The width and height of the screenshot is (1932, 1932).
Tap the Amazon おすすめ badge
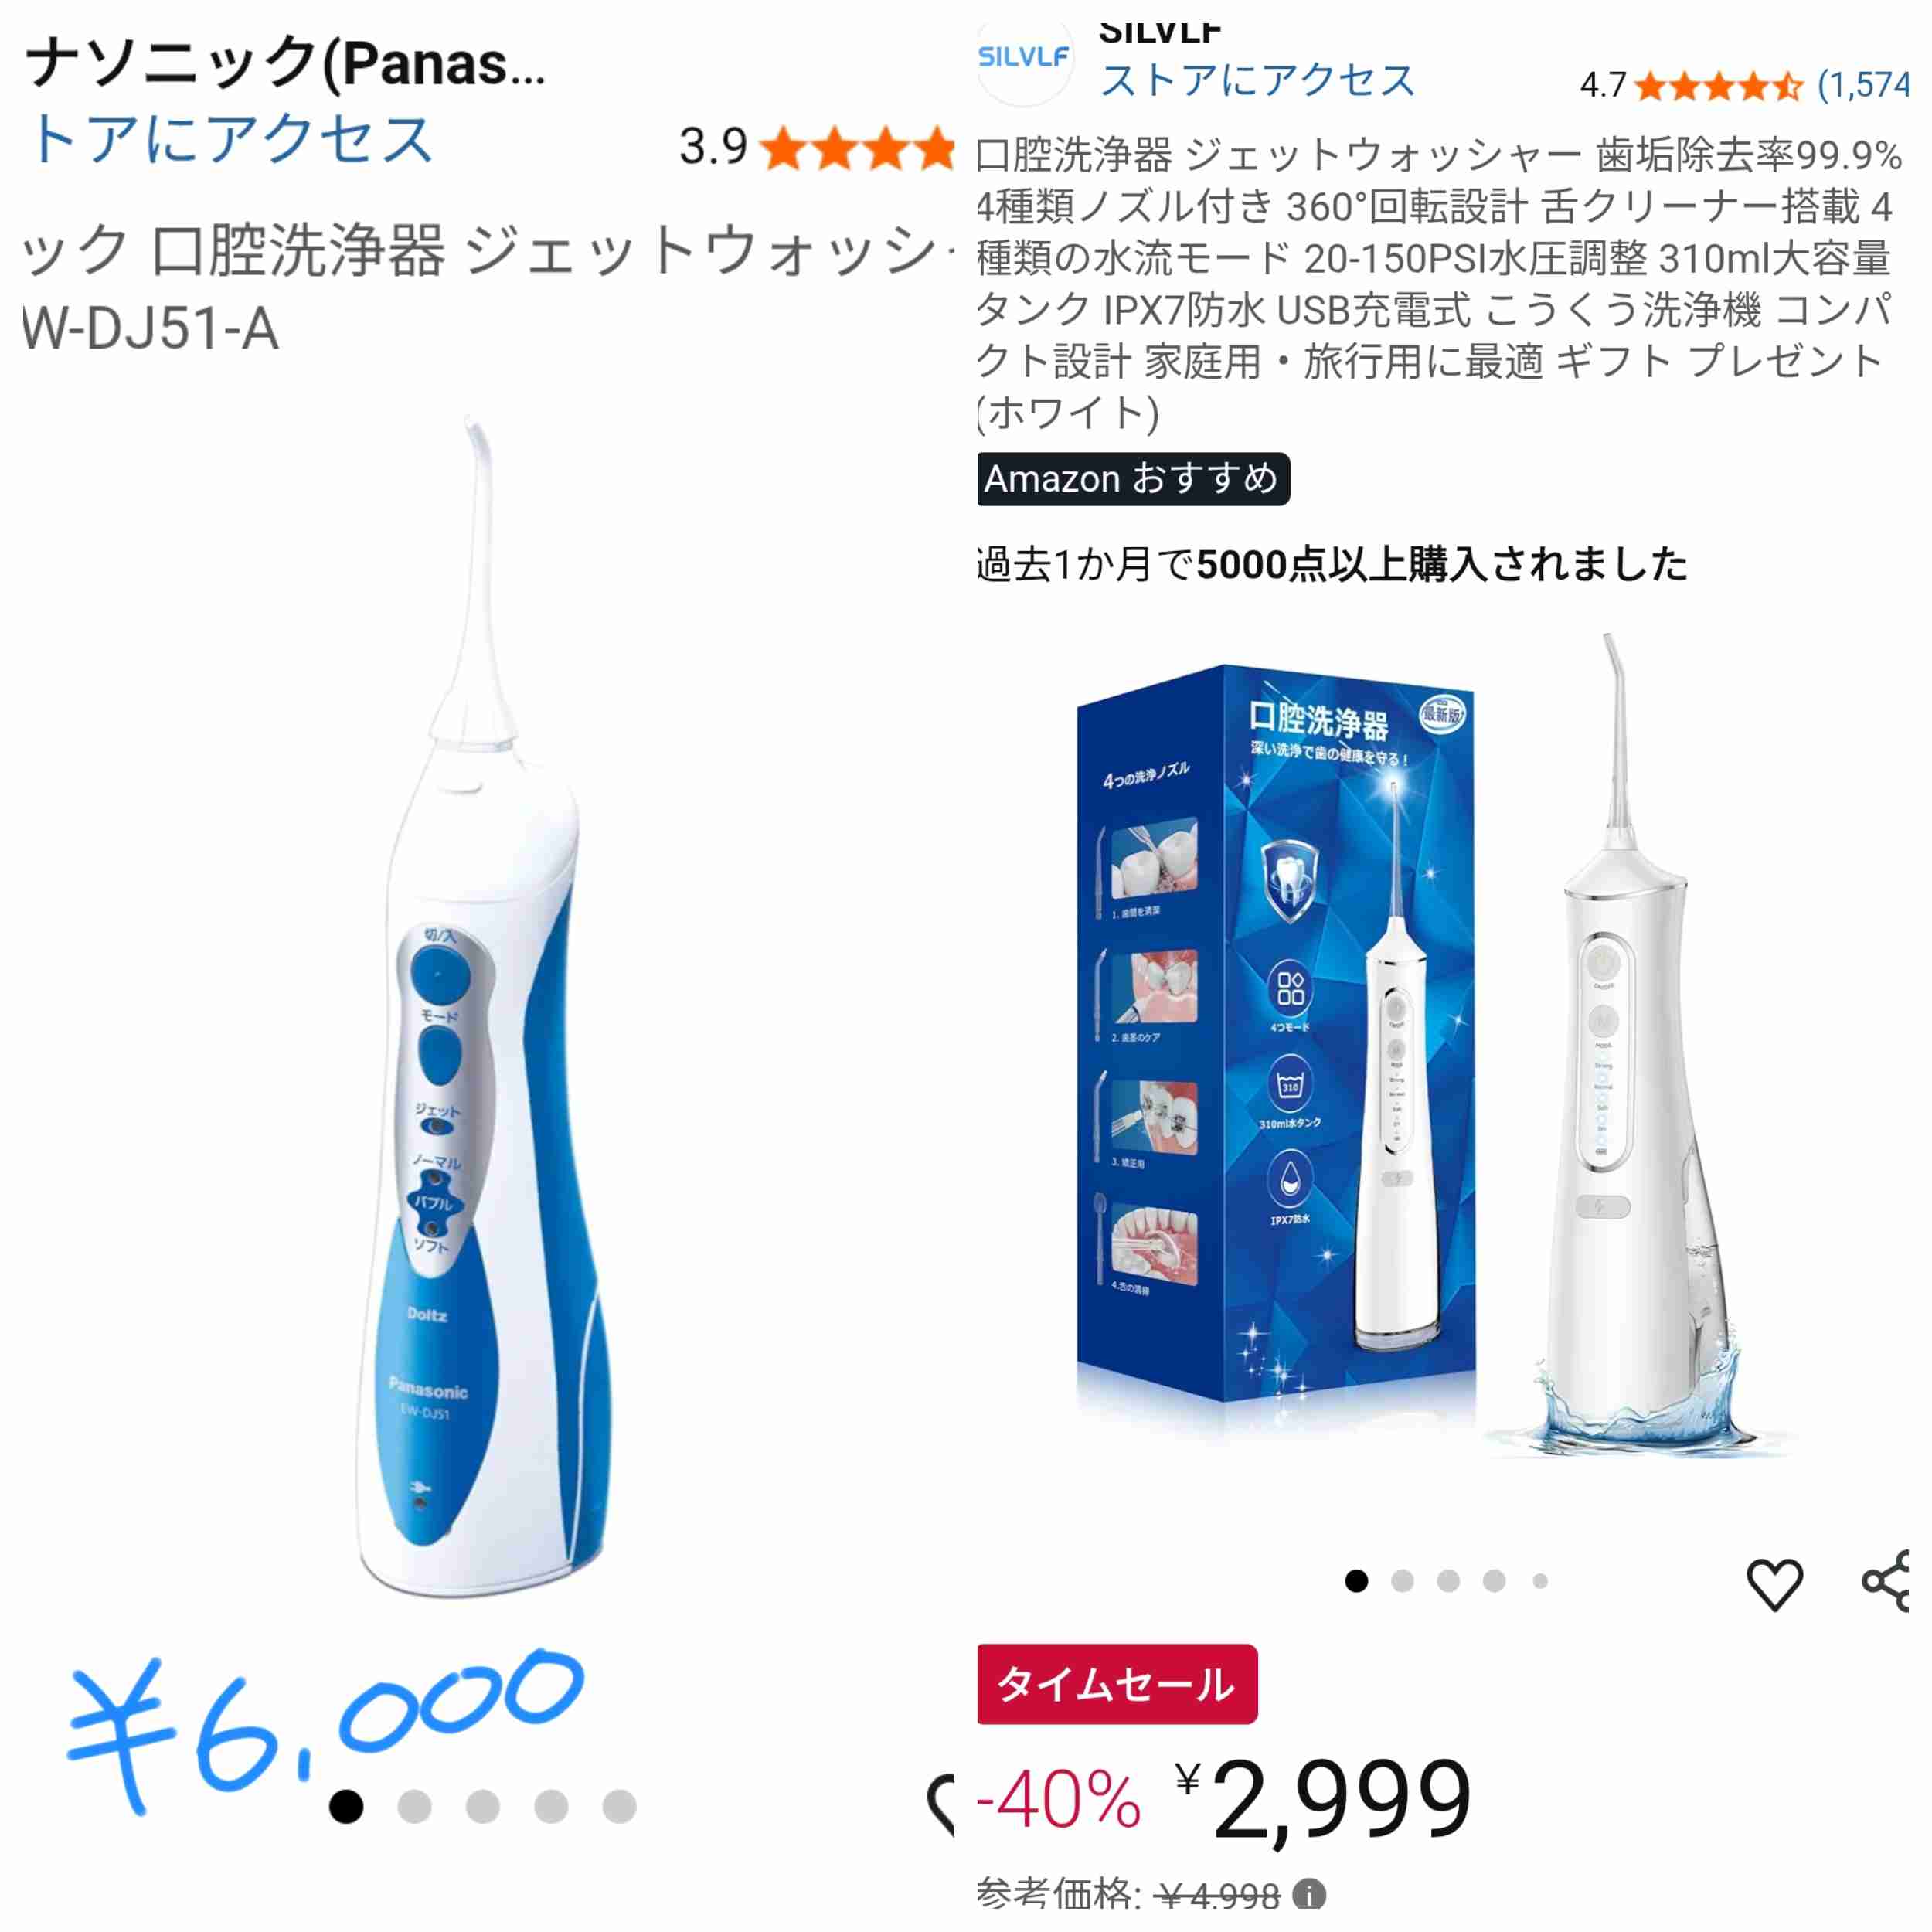(x=1133, y=479)
